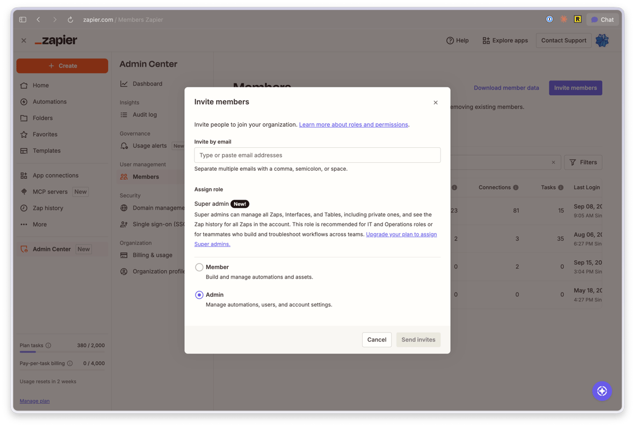
Task: Open the user profile avatar menu
Action: tap(602, 41)
